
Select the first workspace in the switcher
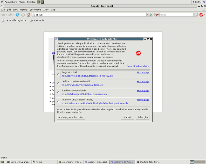(x=192, y=162)
